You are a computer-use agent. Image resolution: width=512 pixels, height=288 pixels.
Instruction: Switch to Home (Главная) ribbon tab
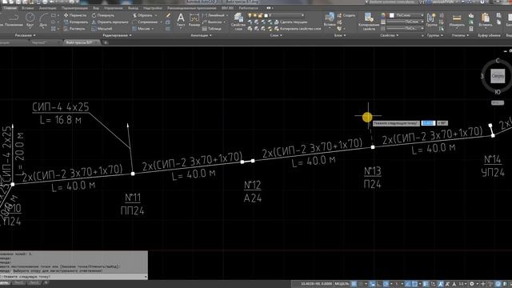coord(10,8)
